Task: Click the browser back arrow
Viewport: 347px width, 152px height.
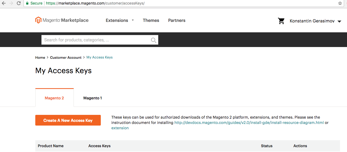Action: tap(4, 3)
